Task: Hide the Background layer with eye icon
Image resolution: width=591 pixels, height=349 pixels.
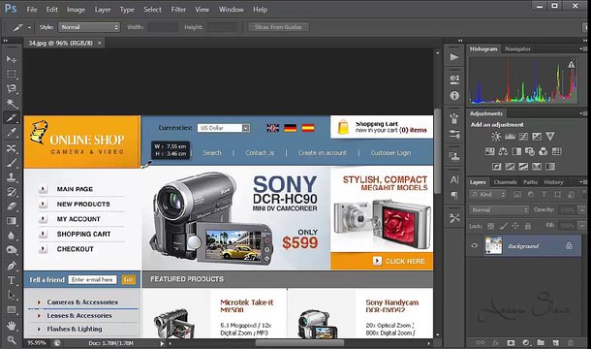Action: (475, 245)
